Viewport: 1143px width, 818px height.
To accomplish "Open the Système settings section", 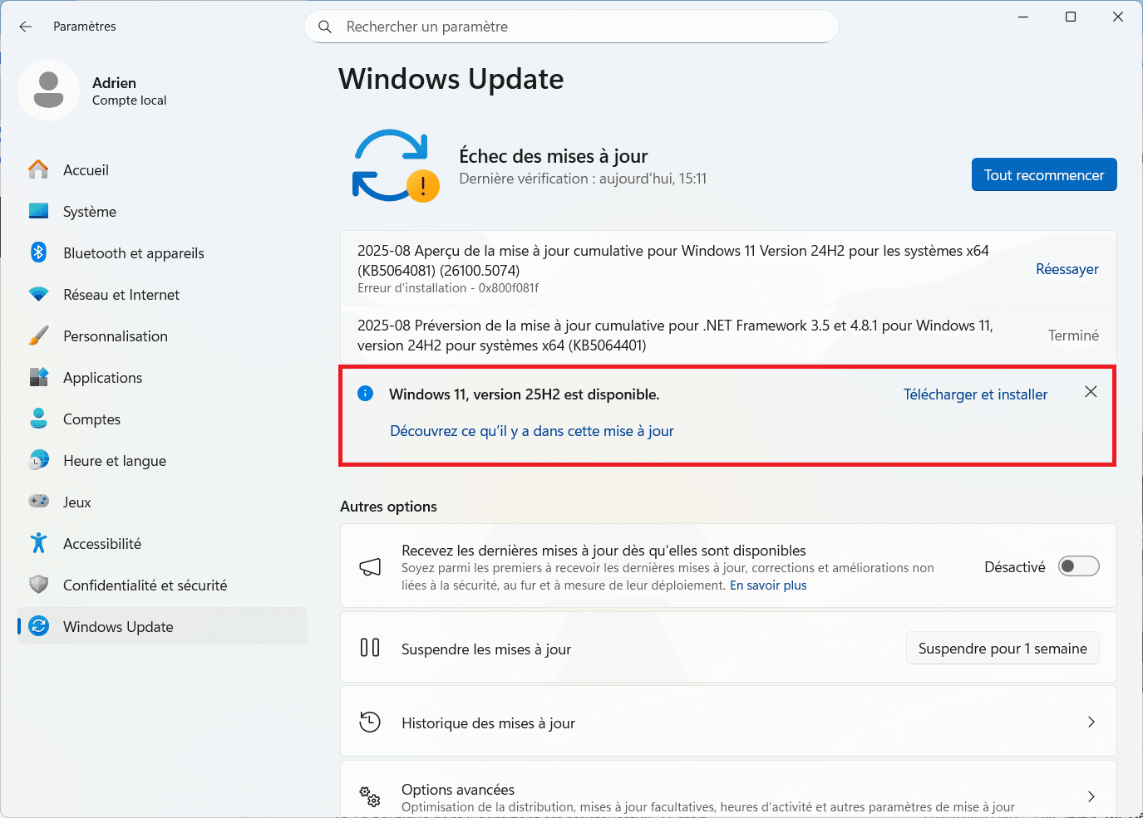I will [162, 211].
